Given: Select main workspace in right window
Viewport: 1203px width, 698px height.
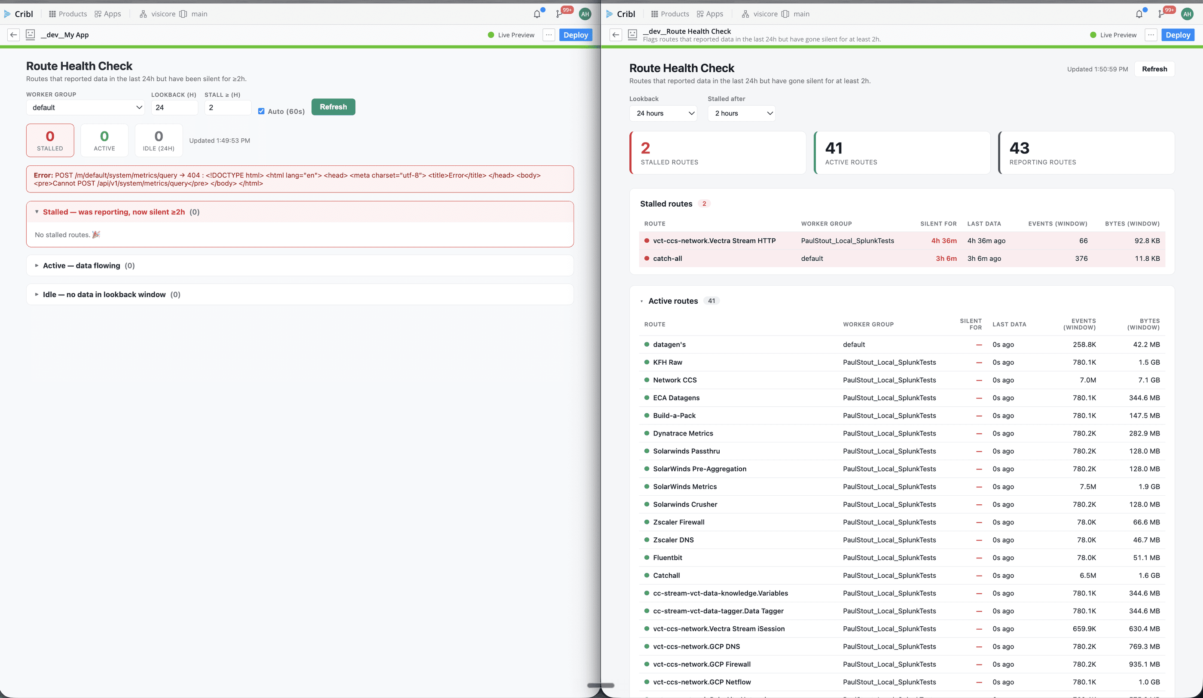Looking at the screenshot, I should 795,14.
